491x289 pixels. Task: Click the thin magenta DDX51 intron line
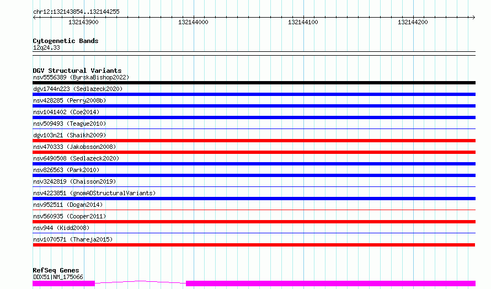[140, 282]
